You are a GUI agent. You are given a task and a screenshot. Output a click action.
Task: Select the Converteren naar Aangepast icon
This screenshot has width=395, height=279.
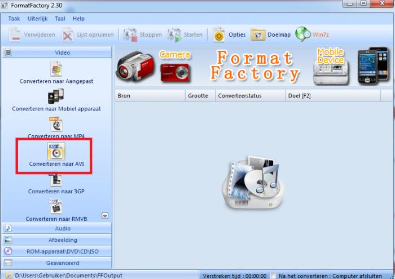[56, 68]
